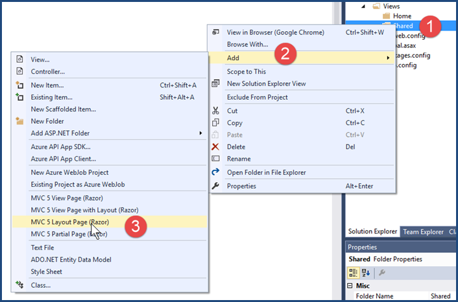Switch to the Team Explorer tab
Screen dimensions: 458x302
tap(423, 232)
